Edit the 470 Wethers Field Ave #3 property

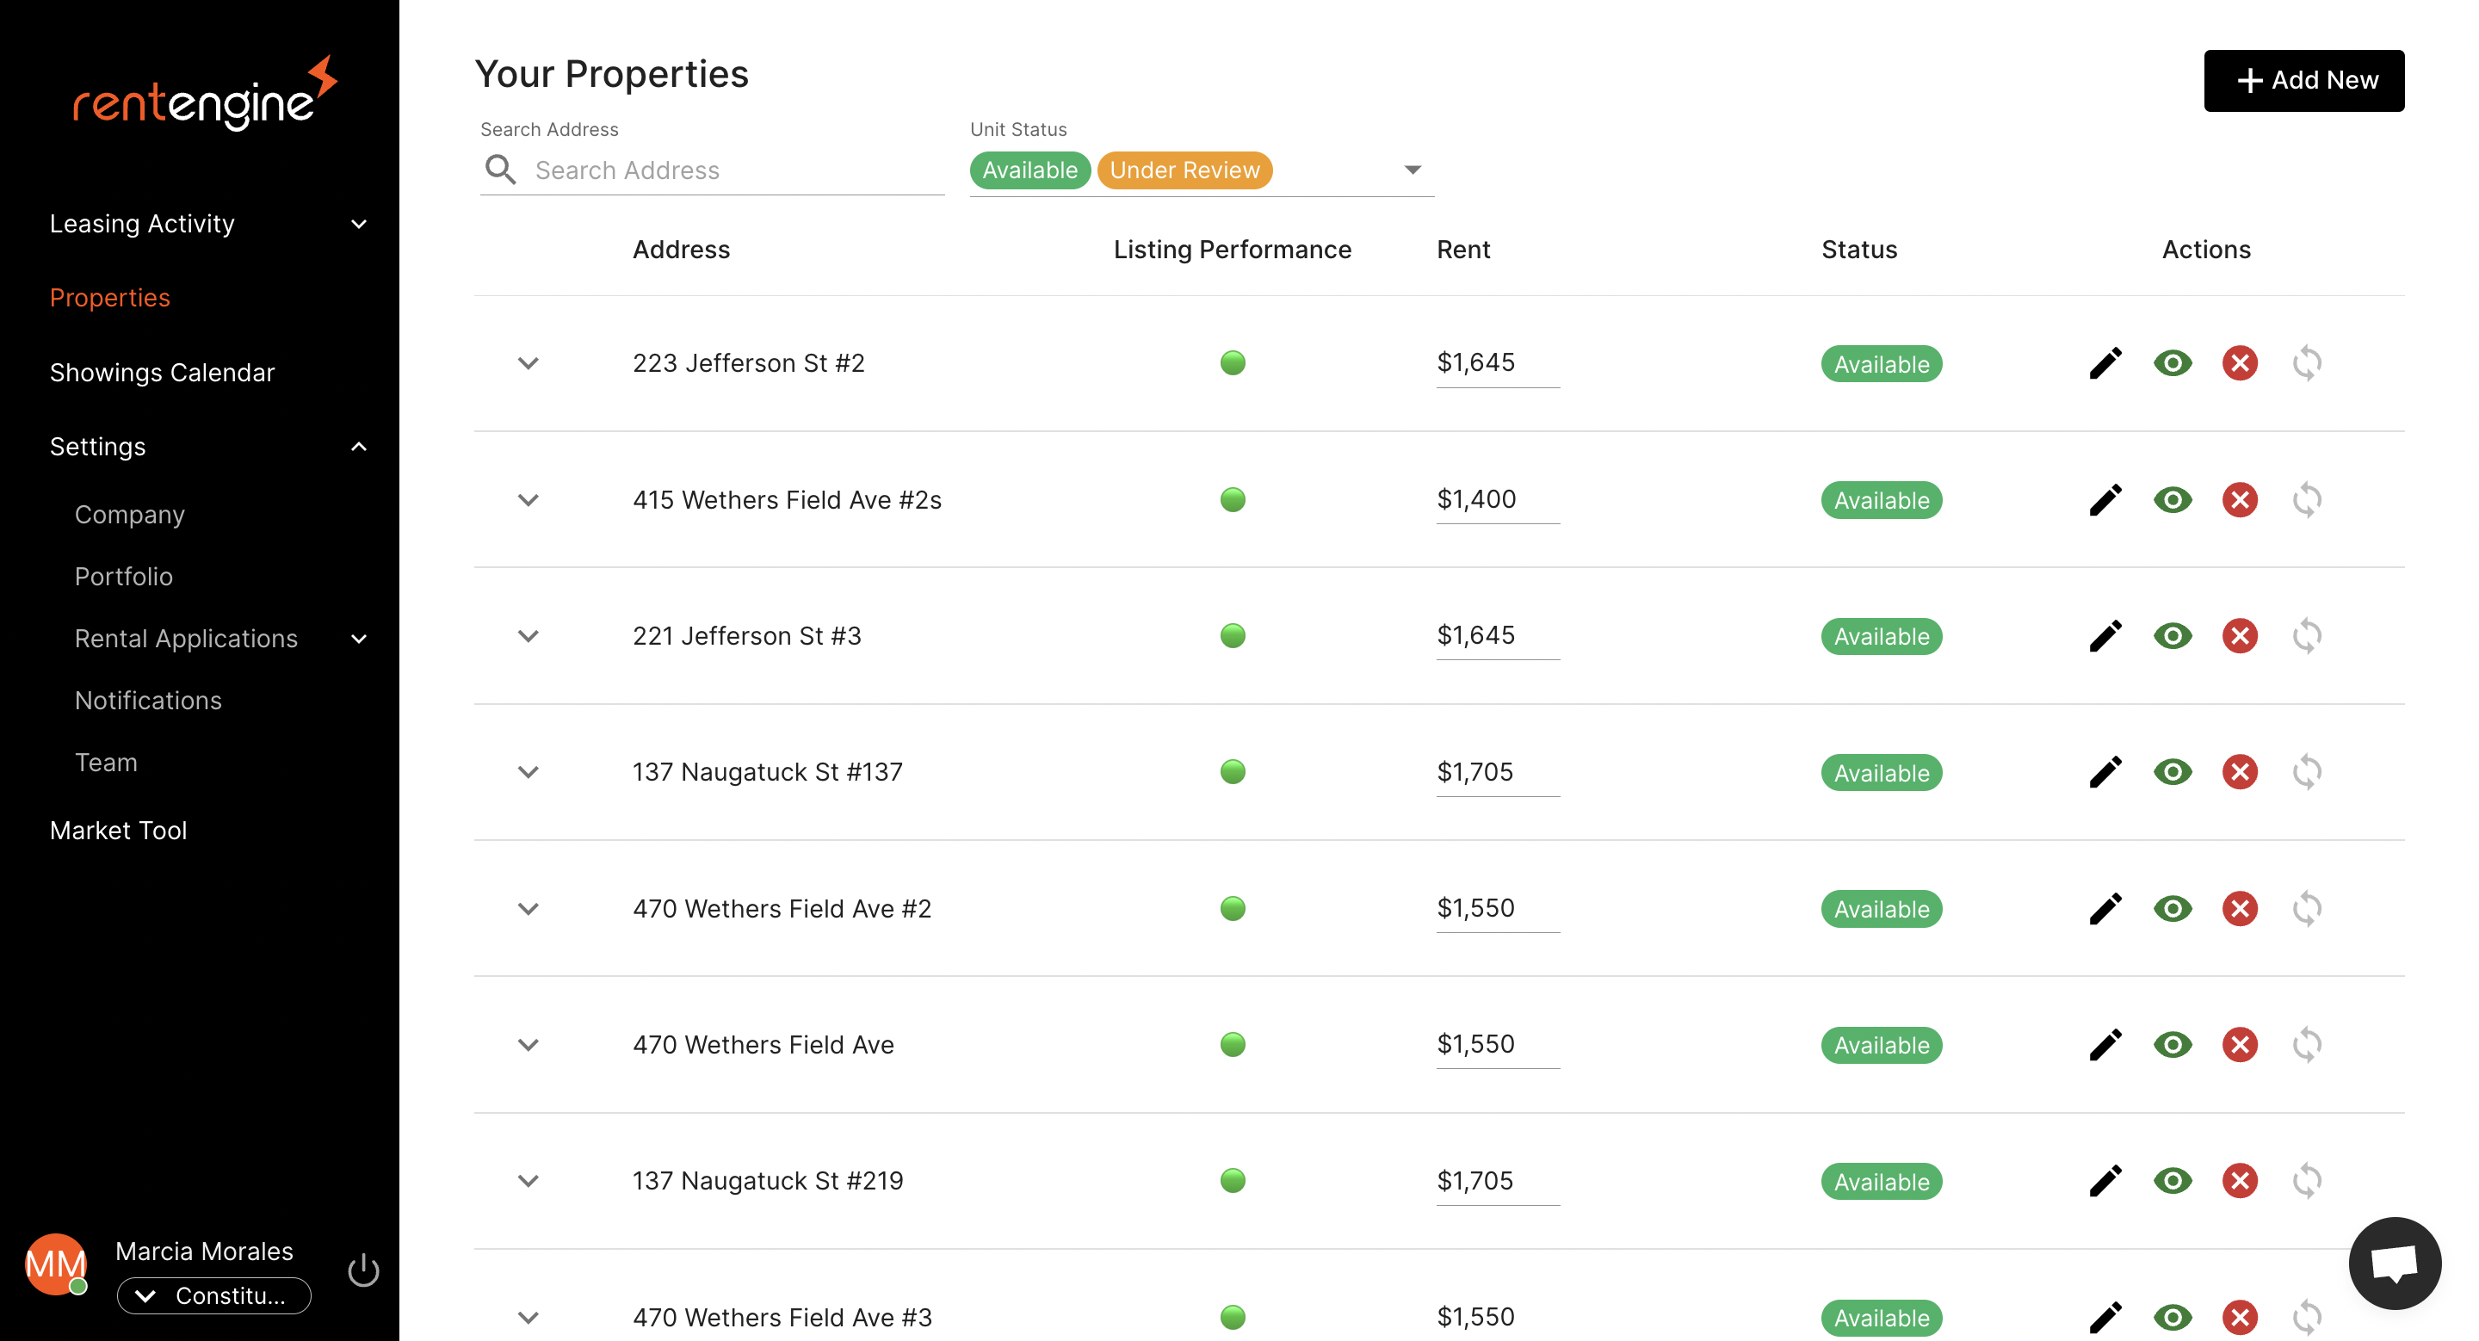tap(2105, 1318)
